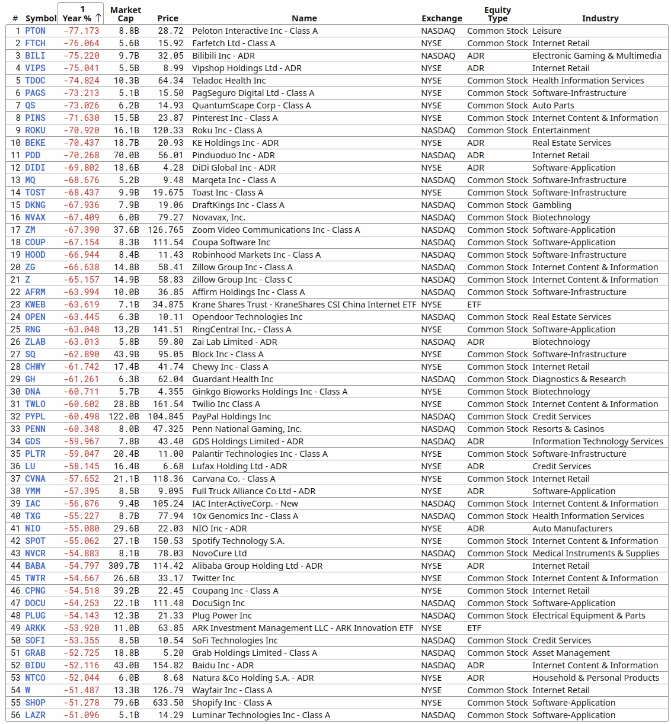Open the ZM ticker link
The image size is (671, 724).
pyautogui.click(x=30, y=230)
